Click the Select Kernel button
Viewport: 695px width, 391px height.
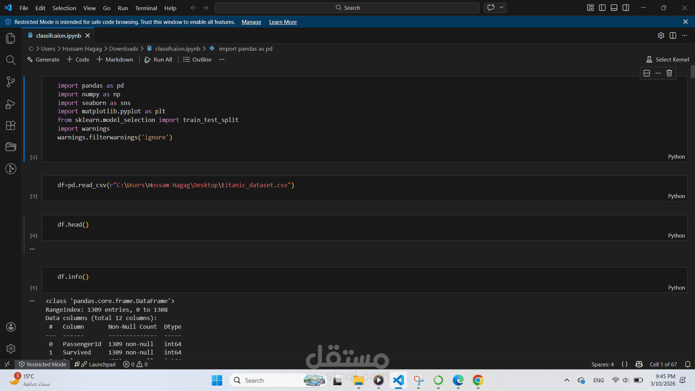tap(668, 59)
